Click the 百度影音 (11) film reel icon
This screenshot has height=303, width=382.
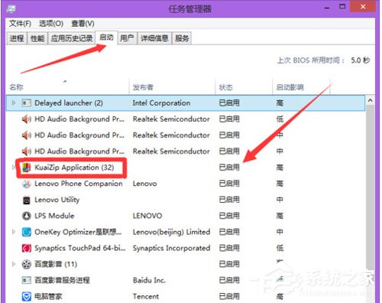point(27,264)
